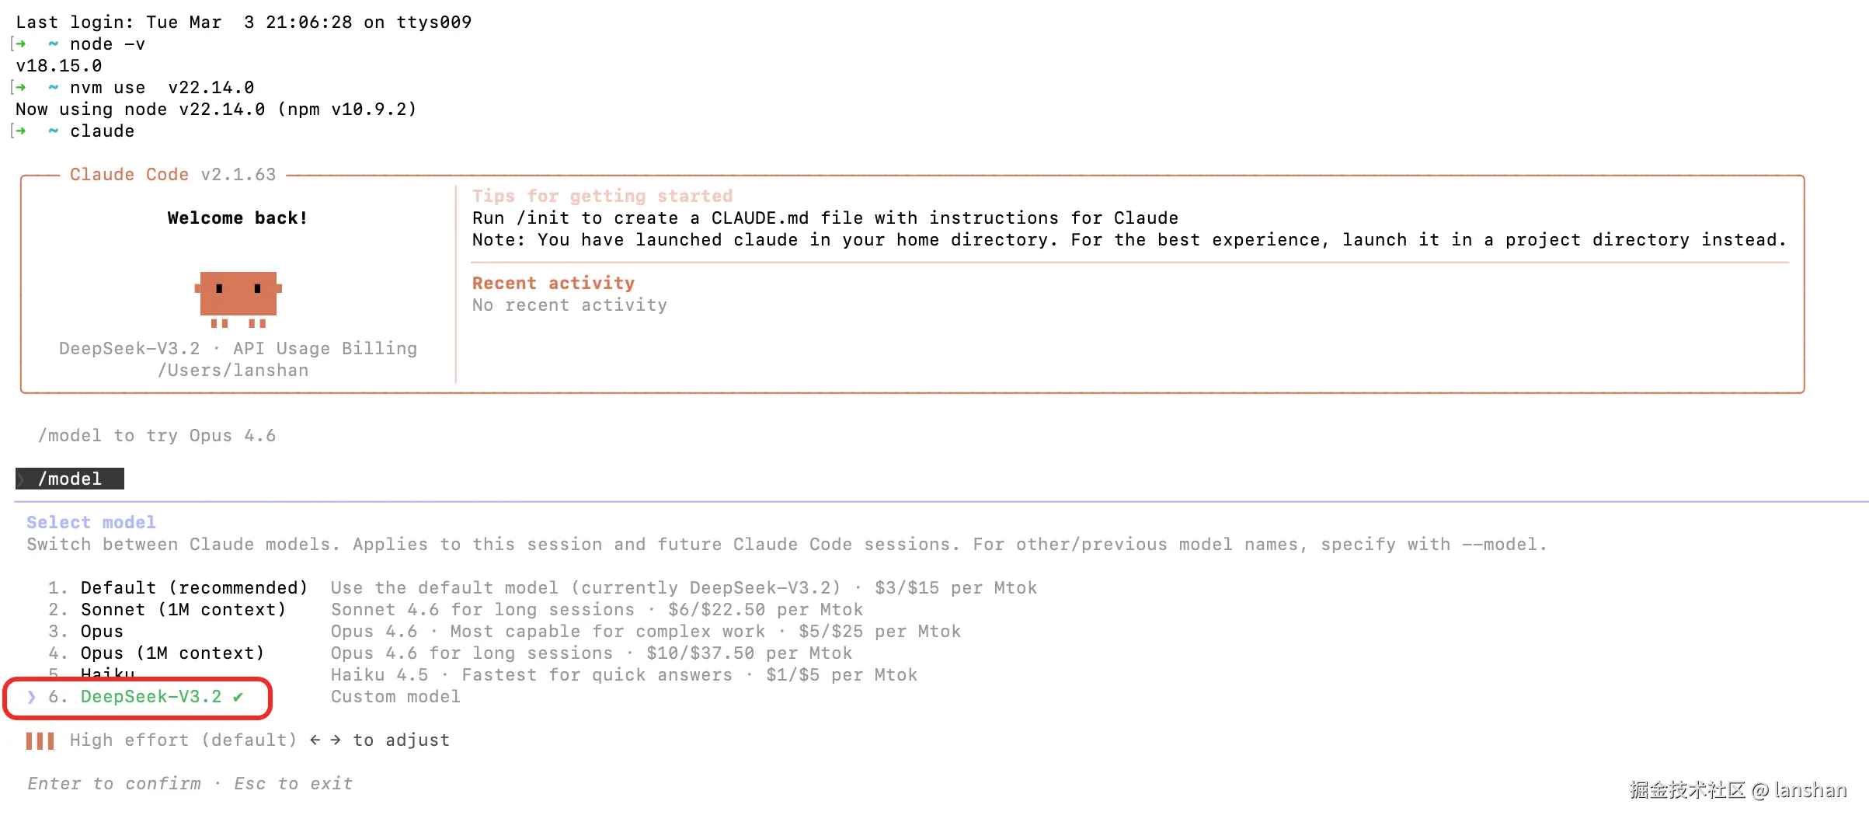1869x822 pixels.
Task: Select the Opus (1M context) model entry
Action: (x=172, y=653)
